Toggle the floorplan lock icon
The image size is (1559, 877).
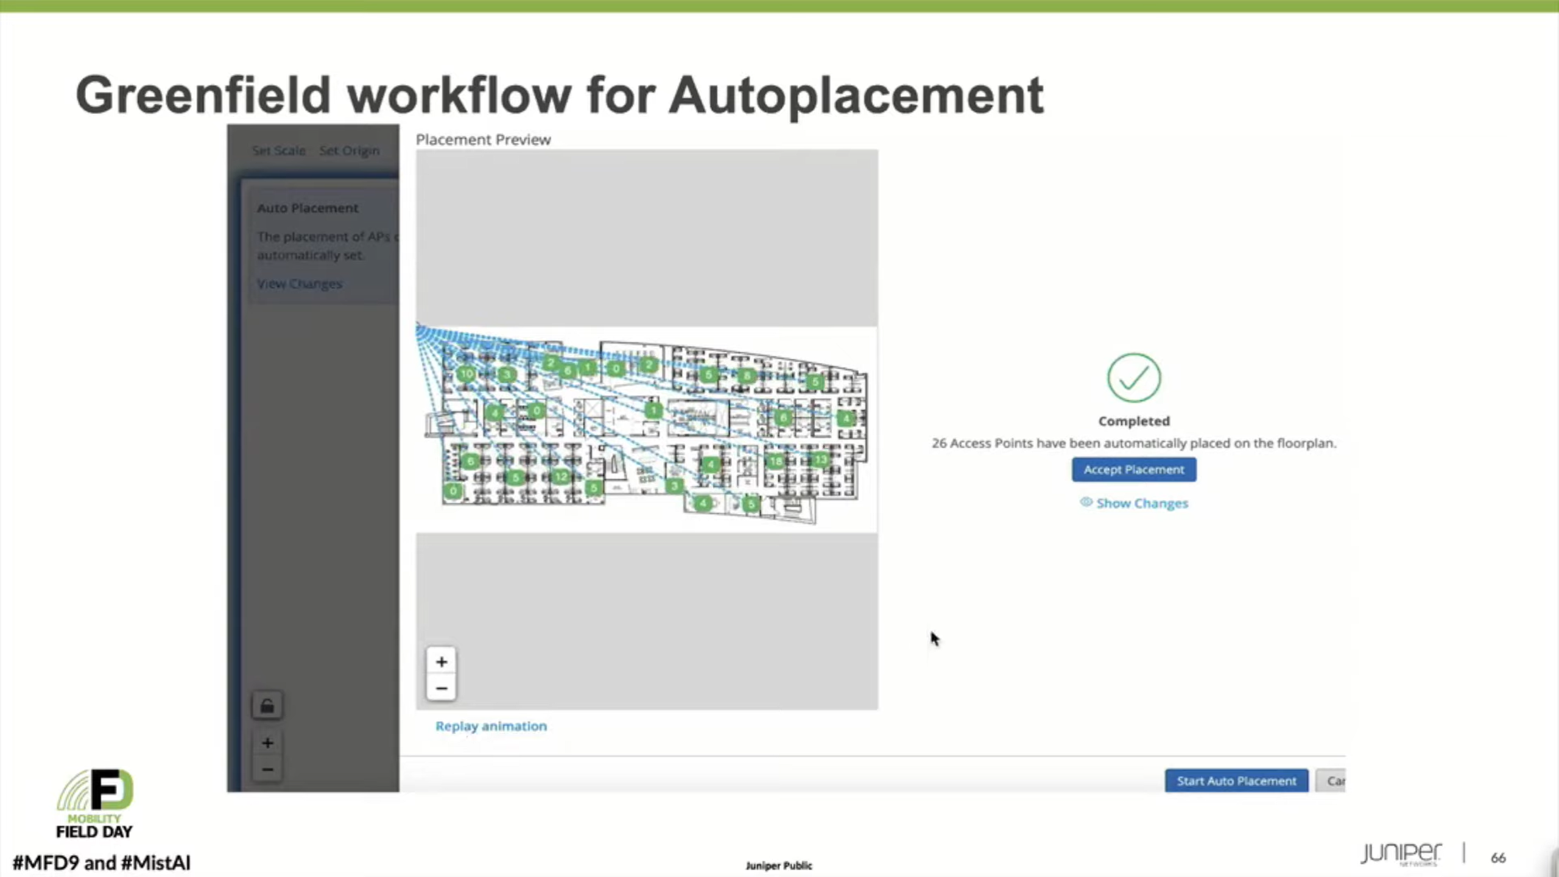pos(267,706)
